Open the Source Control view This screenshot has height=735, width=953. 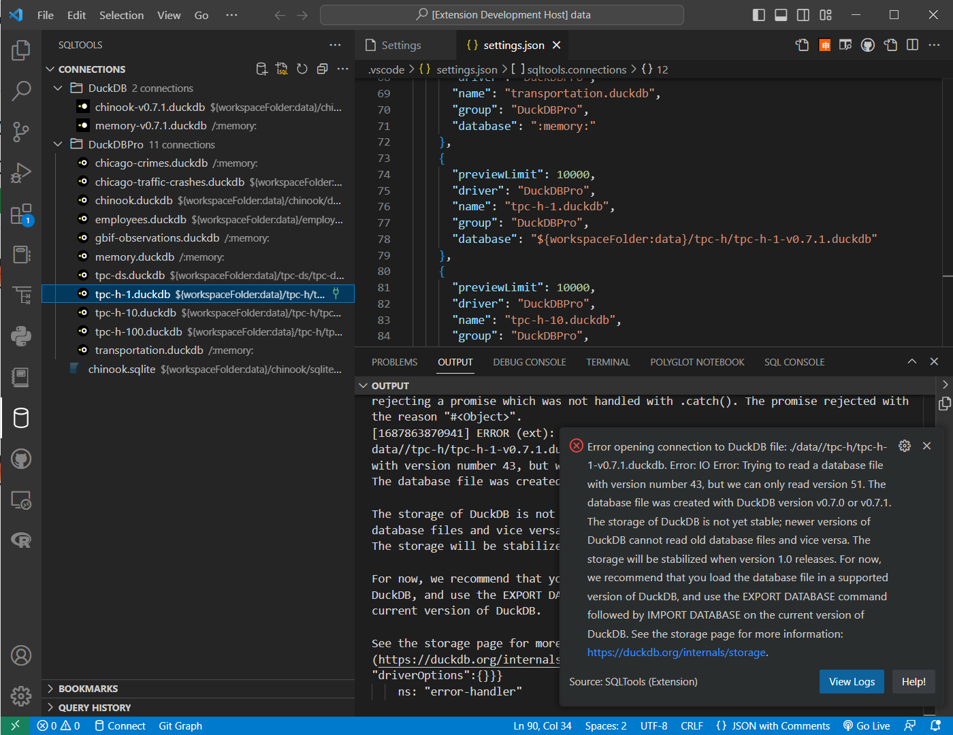point(21,131)
